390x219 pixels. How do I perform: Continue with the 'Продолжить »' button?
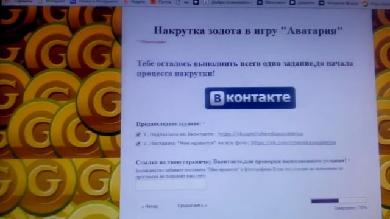[193, 206]
